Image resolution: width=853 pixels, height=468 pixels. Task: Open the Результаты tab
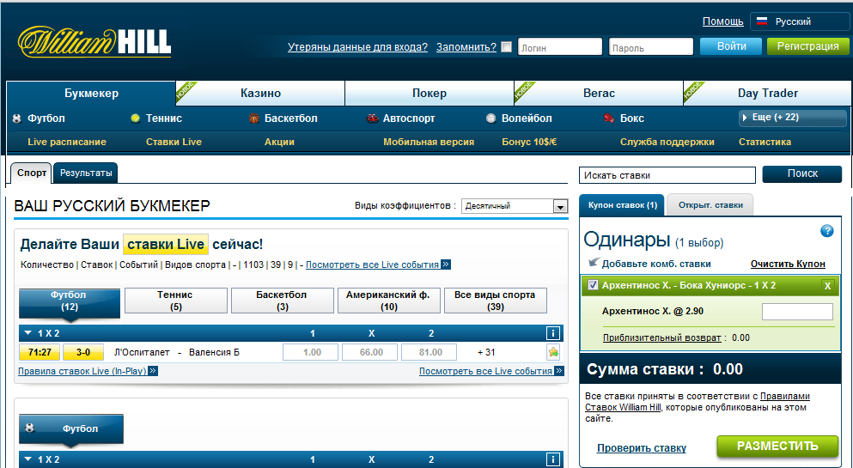[x=86, y=173]
